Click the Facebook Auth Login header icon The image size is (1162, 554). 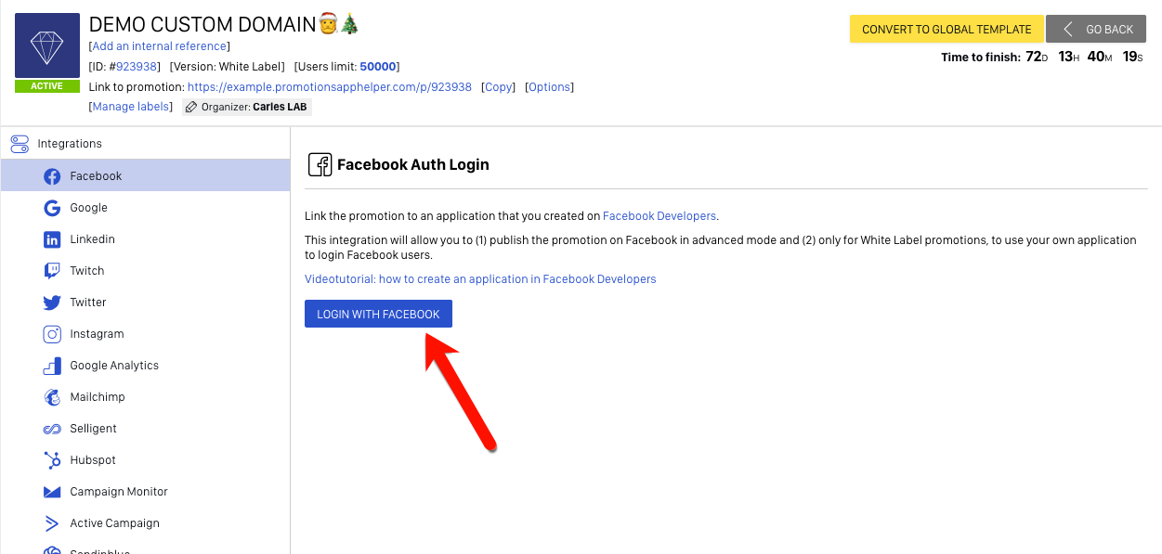tap(320, 164)
